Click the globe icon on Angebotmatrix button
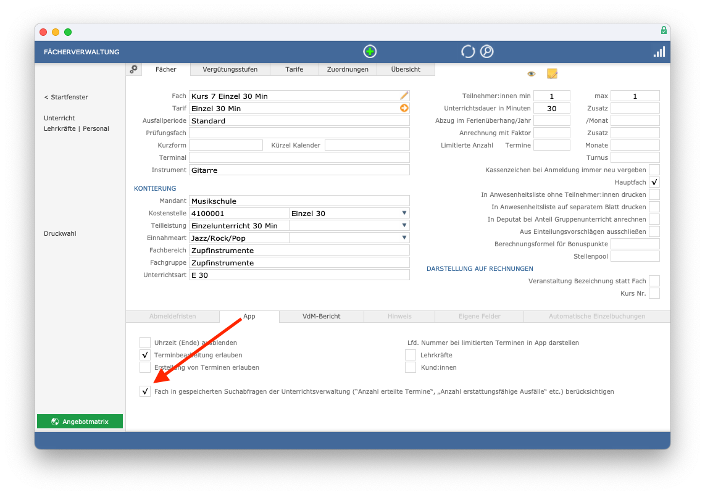Screen dimensions: 705x495 point(55,422)
